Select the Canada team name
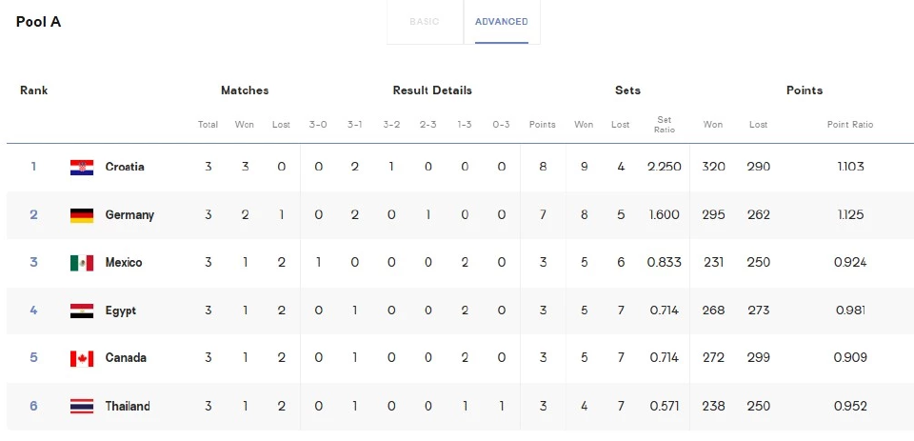The width and height of the screenshot is (914, 441). (126, 358)
